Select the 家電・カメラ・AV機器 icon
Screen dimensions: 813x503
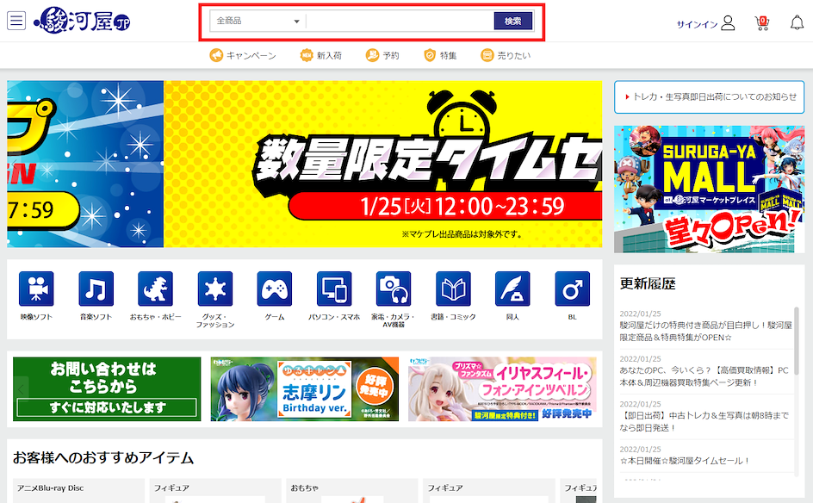tap(394, 289)
